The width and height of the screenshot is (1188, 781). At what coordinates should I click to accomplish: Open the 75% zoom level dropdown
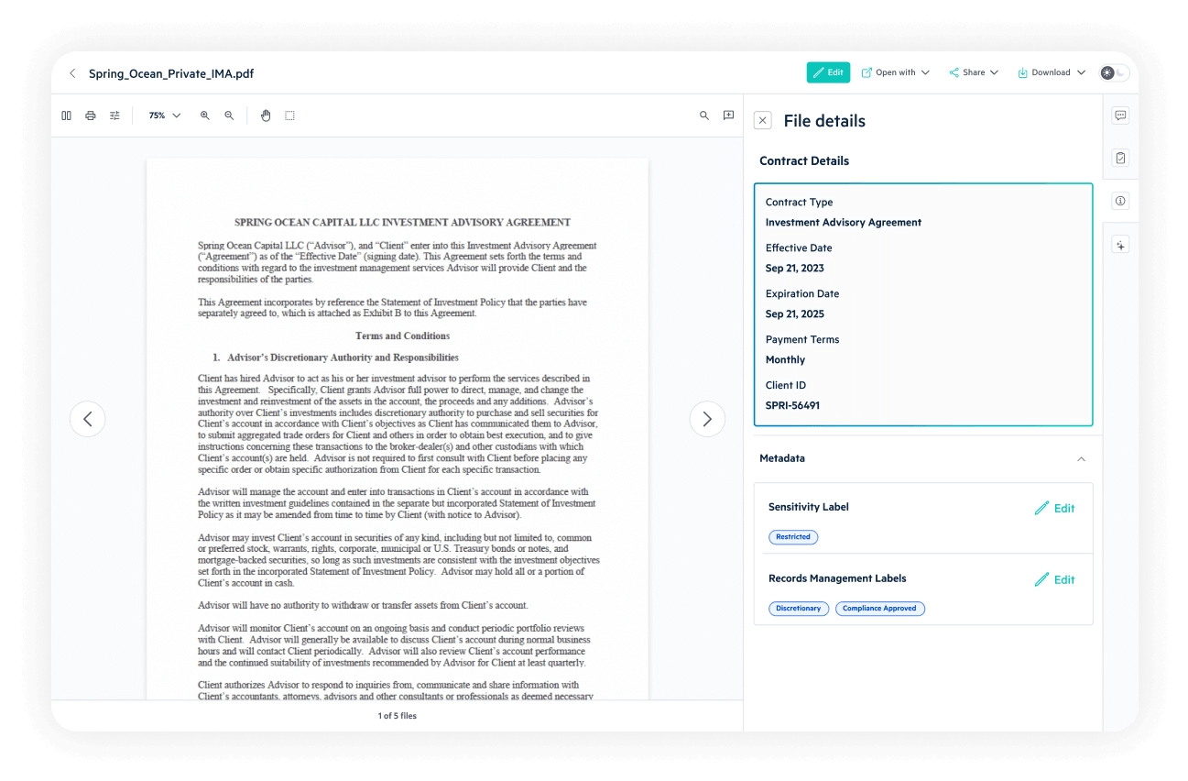(x=163, y=115)
